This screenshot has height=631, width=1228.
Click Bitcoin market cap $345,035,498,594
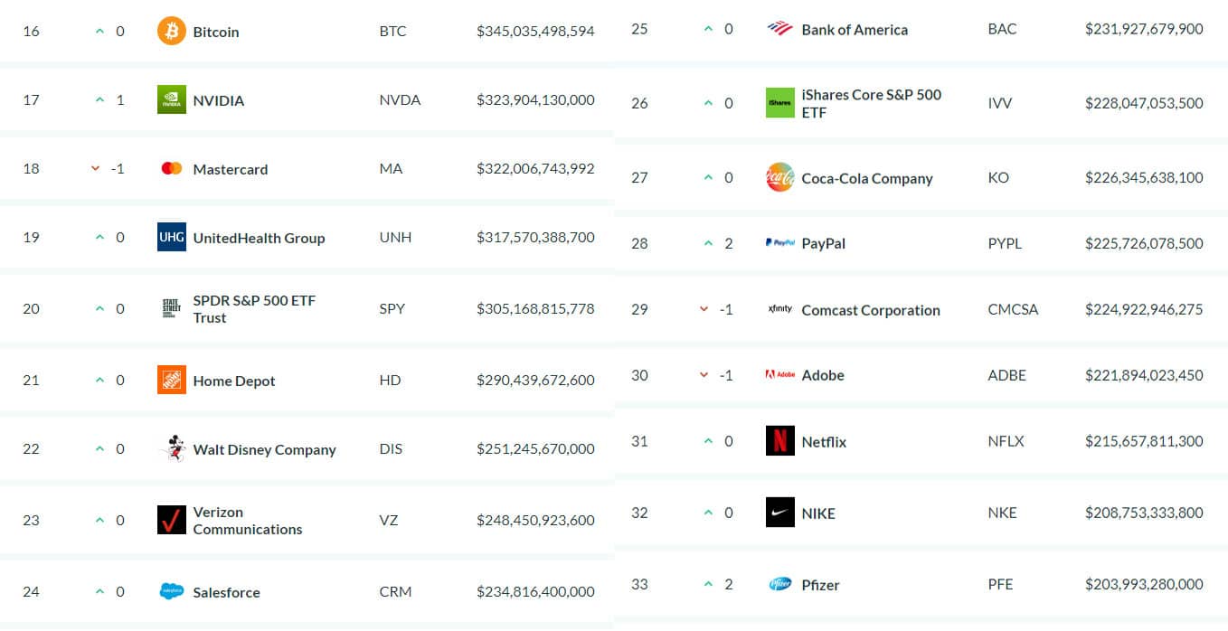point(535,31)
